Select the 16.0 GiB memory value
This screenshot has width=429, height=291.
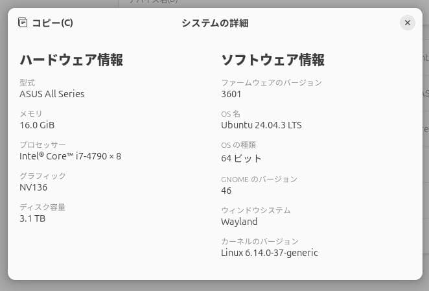point(37,125)
